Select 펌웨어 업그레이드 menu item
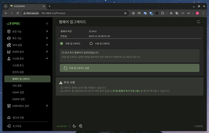 (28, 79)
